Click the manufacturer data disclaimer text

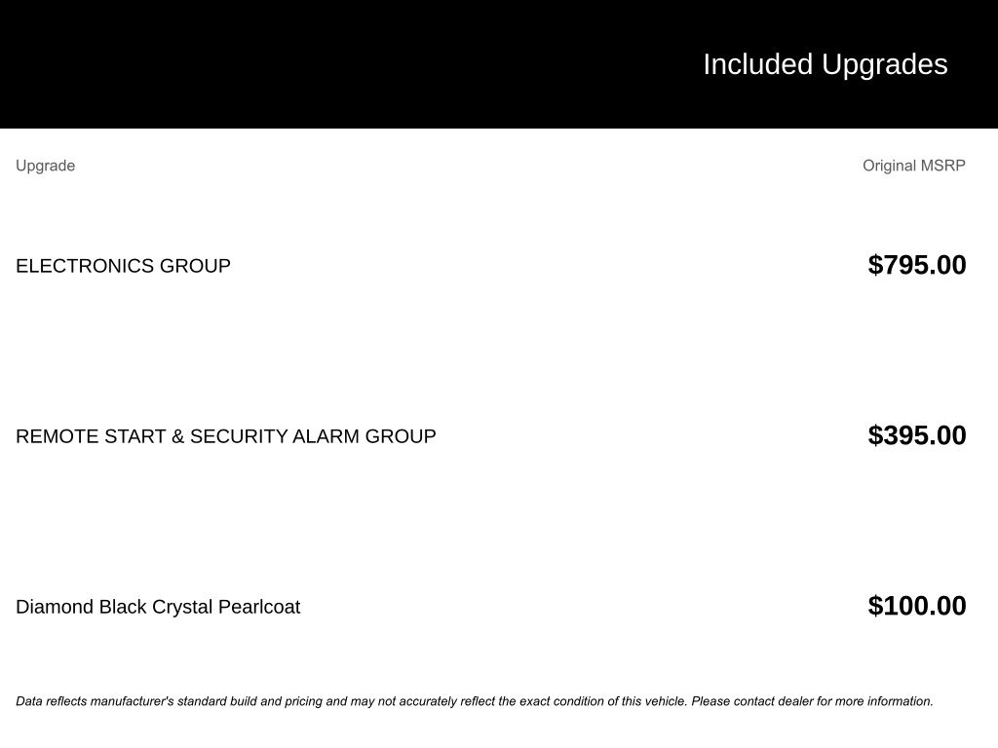click(475, 701)
